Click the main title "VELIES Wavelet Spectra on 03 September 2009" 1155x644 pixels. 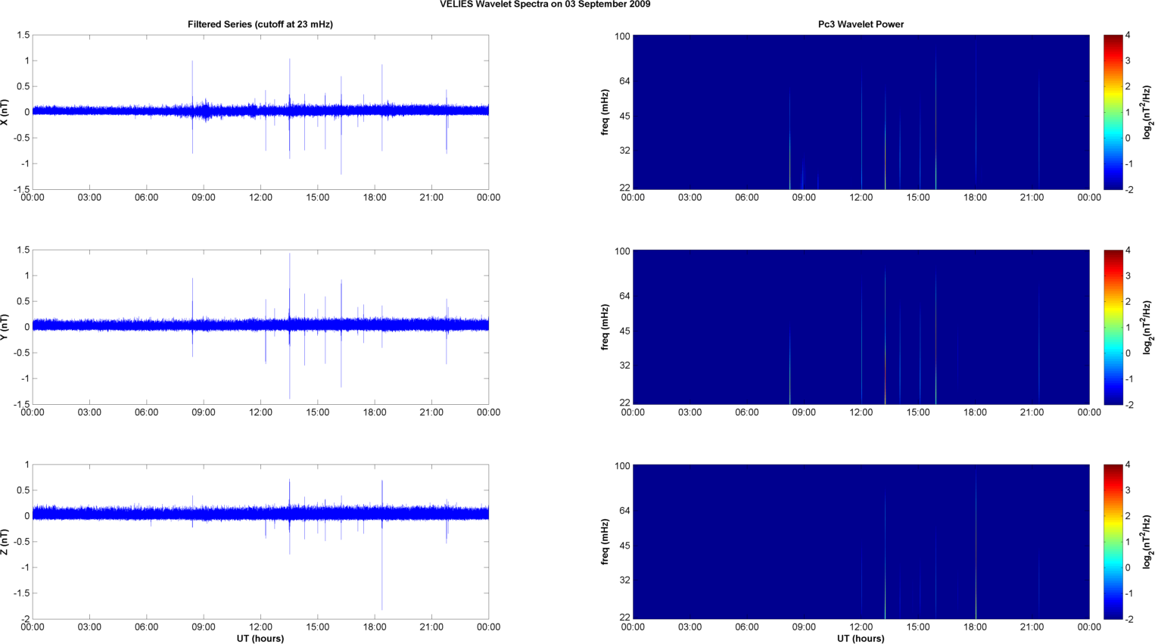545,5
